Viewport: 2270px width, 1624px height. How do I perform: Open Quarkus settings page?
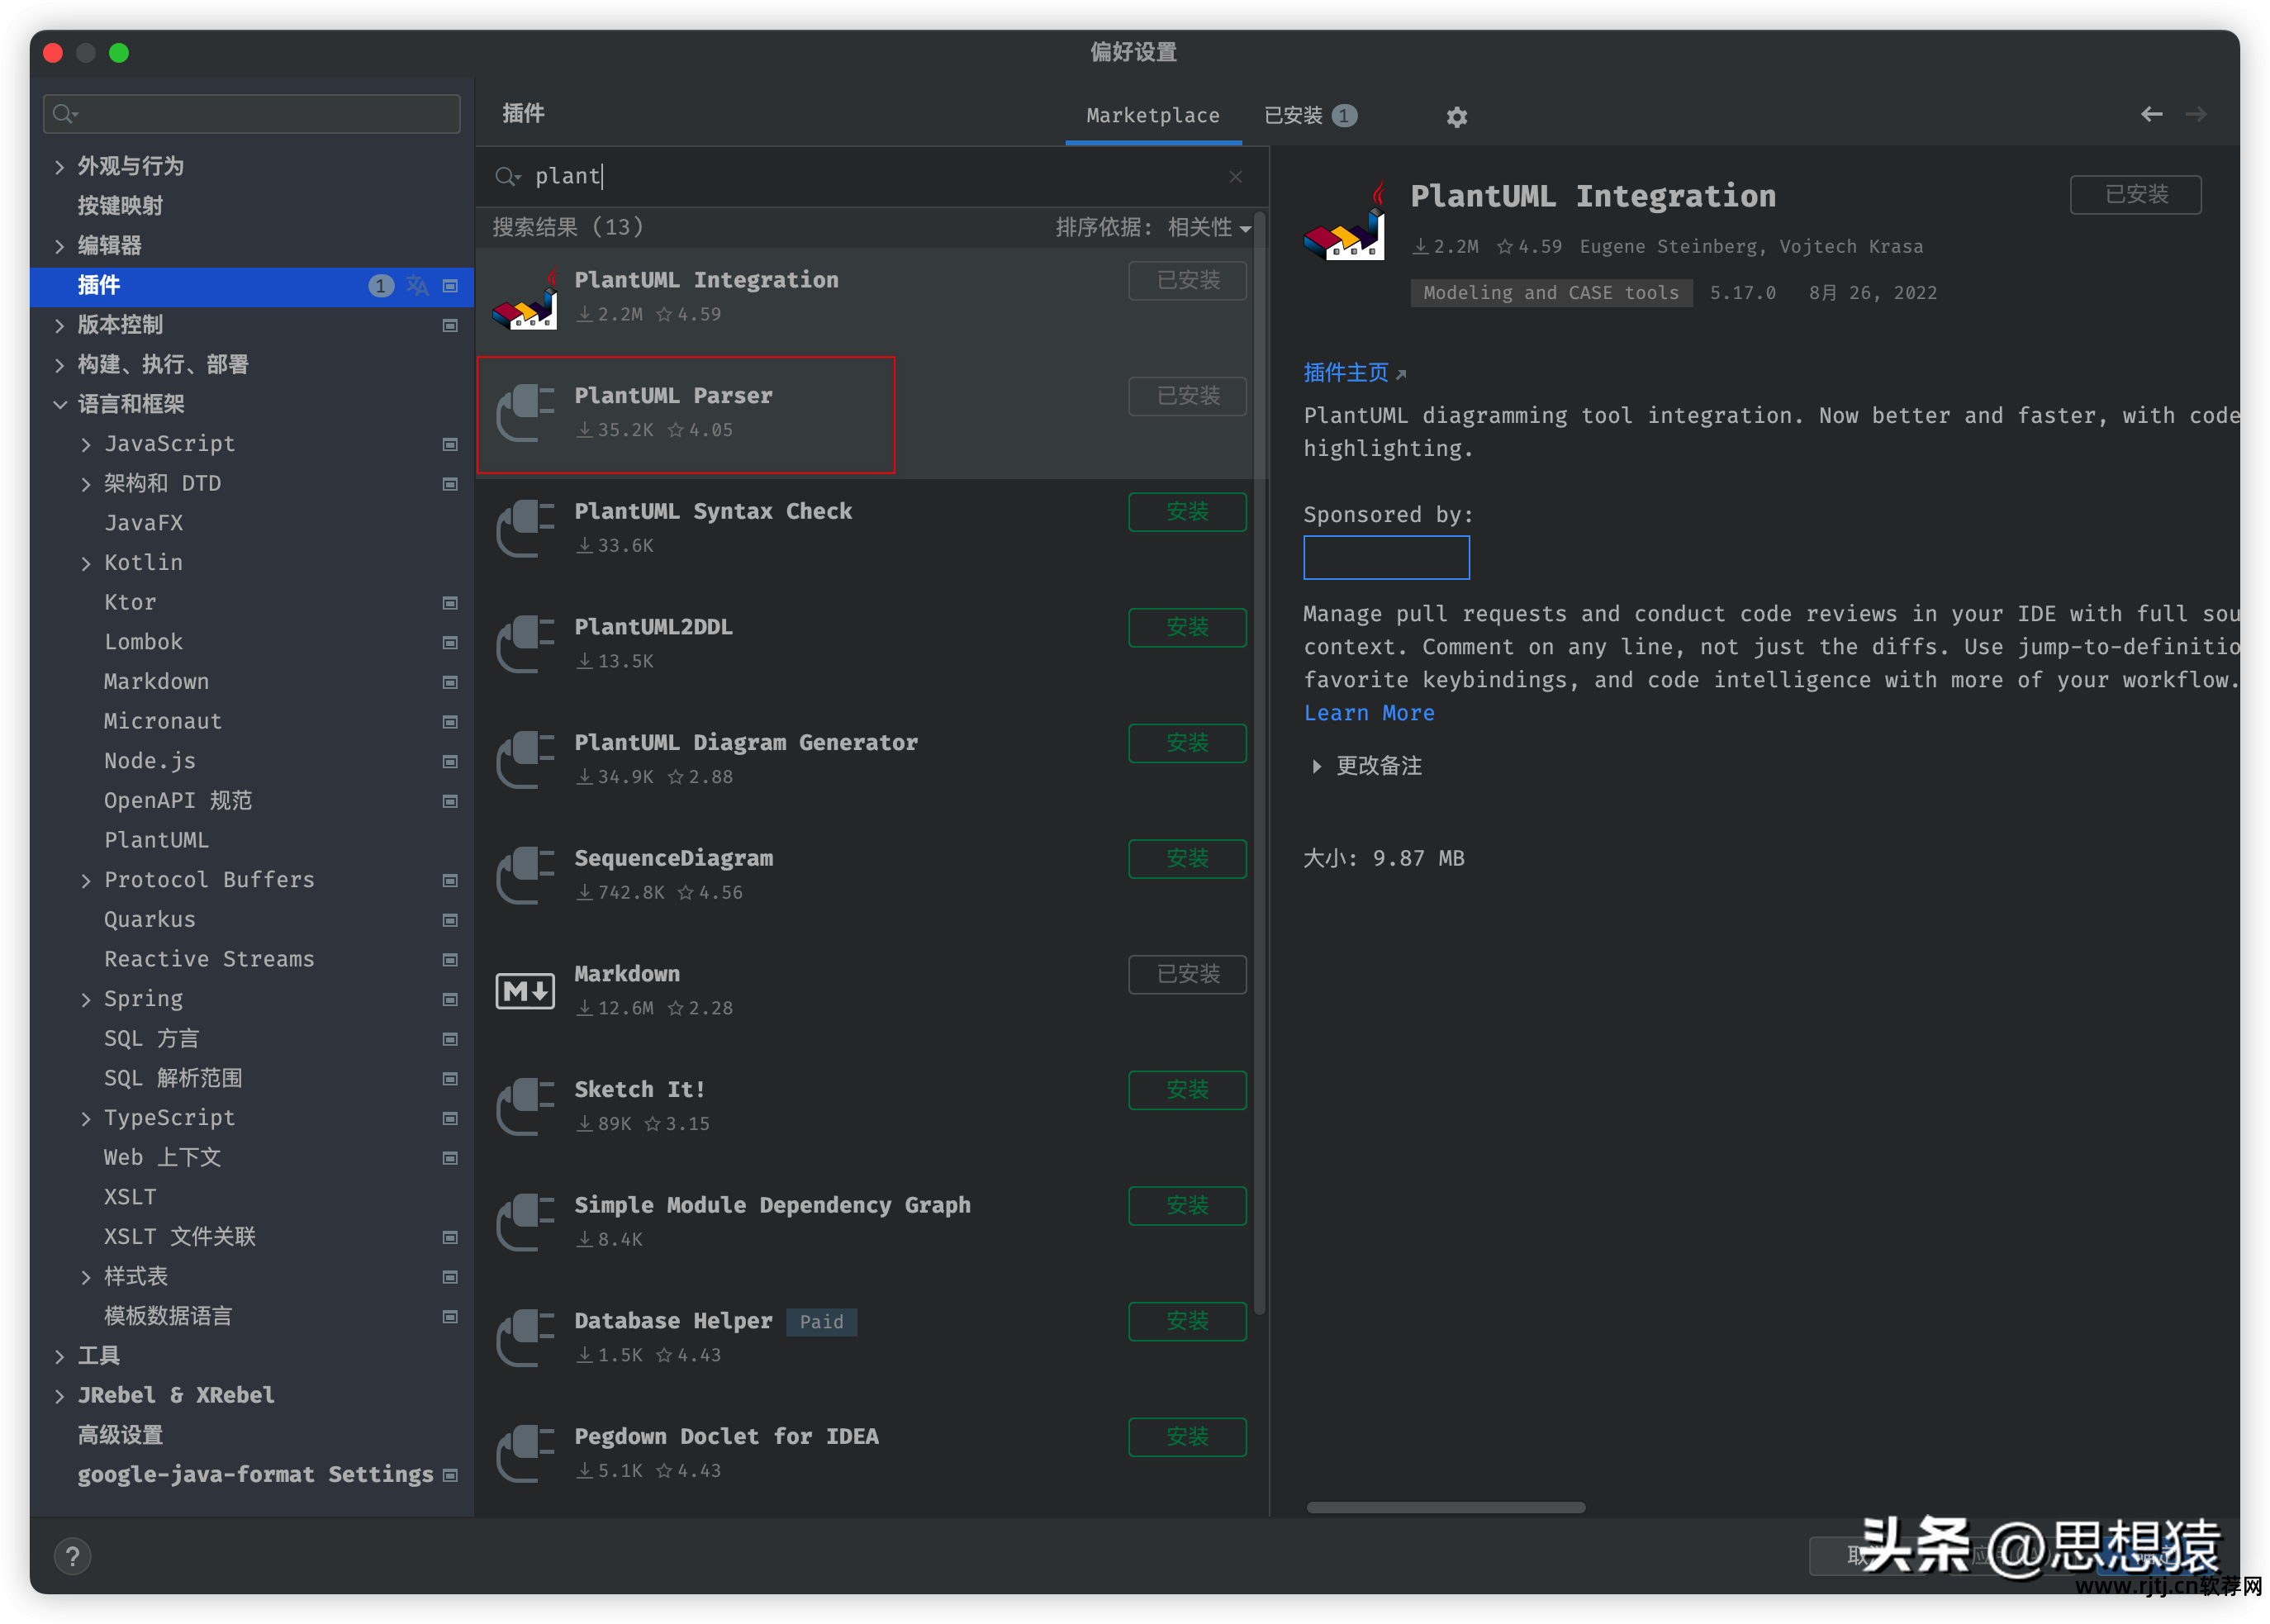[x=150, y=919]
